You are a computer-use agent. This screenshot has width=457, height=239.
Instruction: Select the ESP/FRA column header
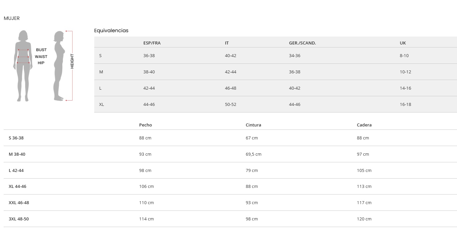pos(152,43)
